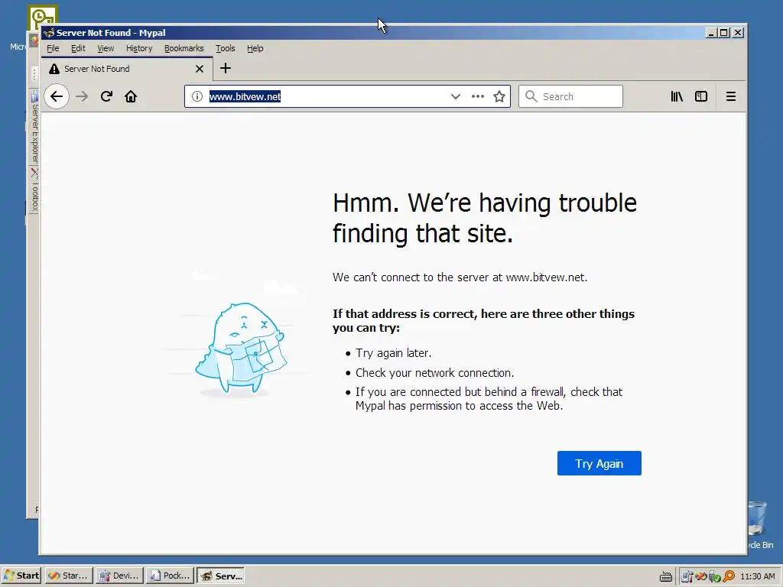Open the File menu
The image size is (783, 587).
(53, 48)
